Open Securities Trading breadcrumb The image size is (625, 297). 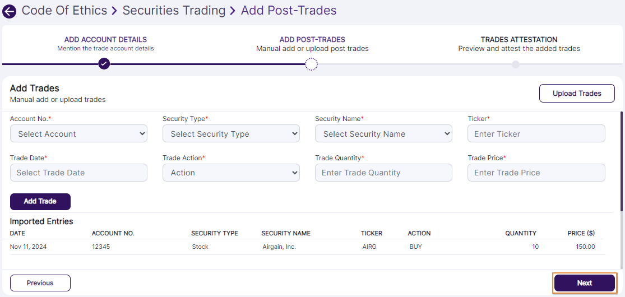point(174,11)
